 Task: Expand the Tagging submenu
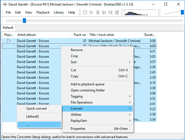click(97, 96)
